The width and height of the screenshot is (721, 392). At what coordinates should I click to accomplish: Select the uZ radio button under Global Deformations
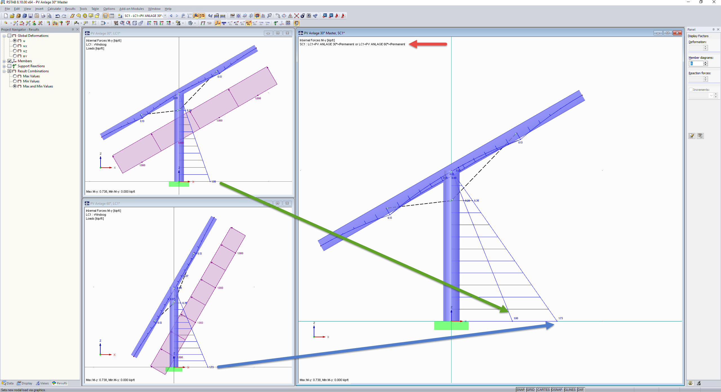pos(15,51)
